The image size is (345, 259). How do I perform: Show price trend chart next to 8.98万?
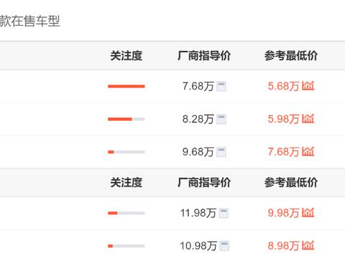308,245
